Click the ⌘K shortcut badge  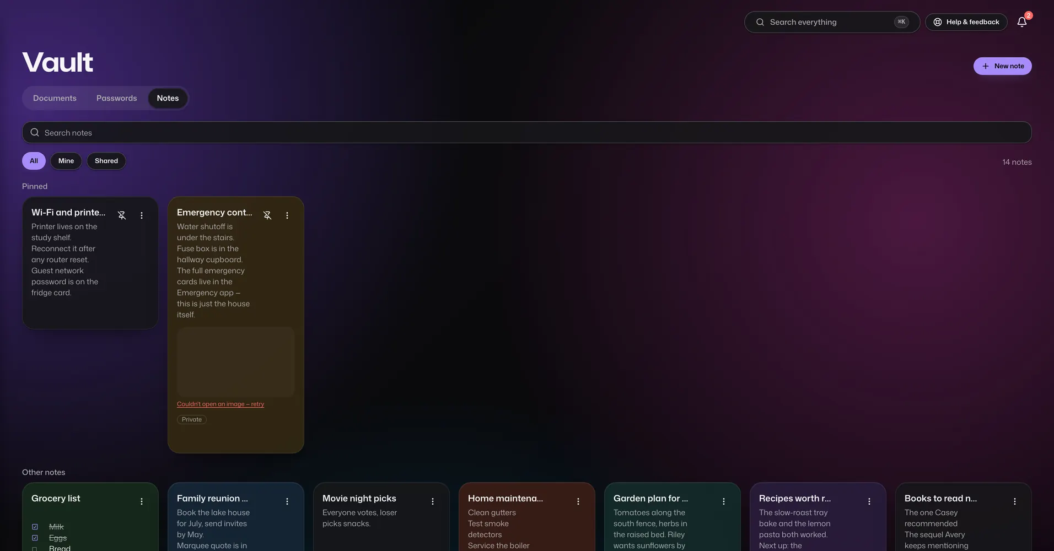901,22
